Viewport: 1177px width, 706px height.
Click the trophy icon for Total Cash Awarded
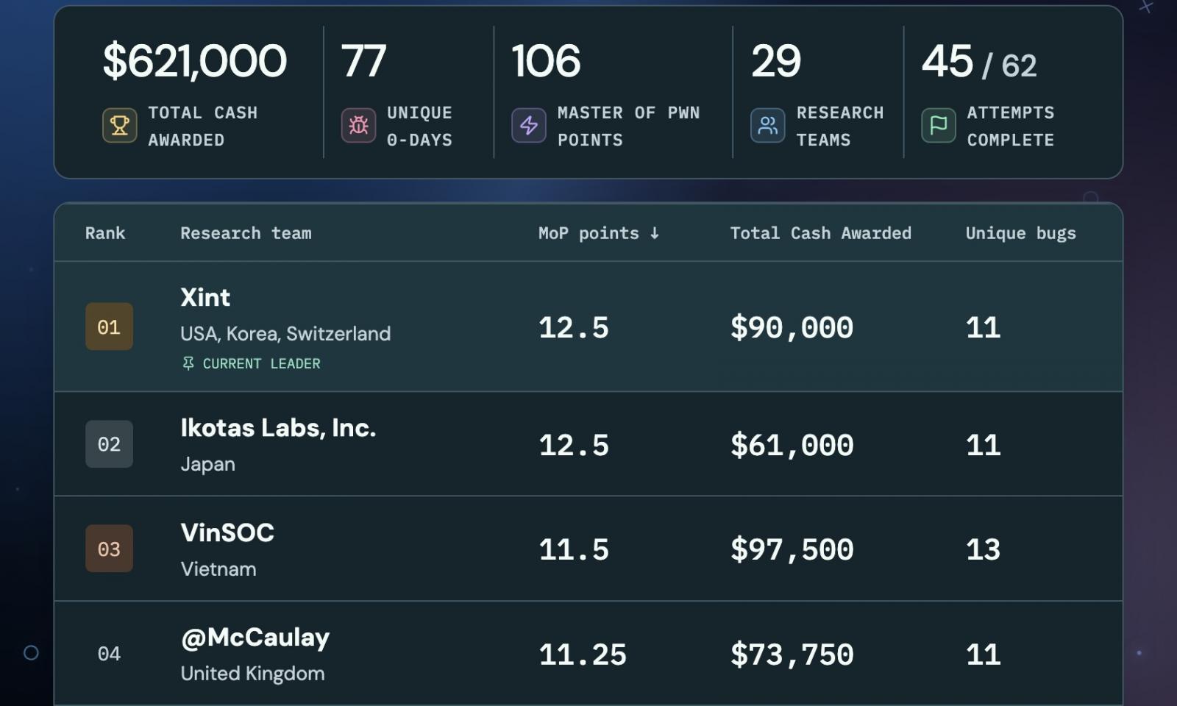coord(119,126)
